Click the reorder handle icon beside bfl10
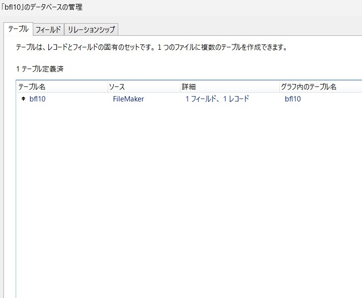 pos(23,99)
